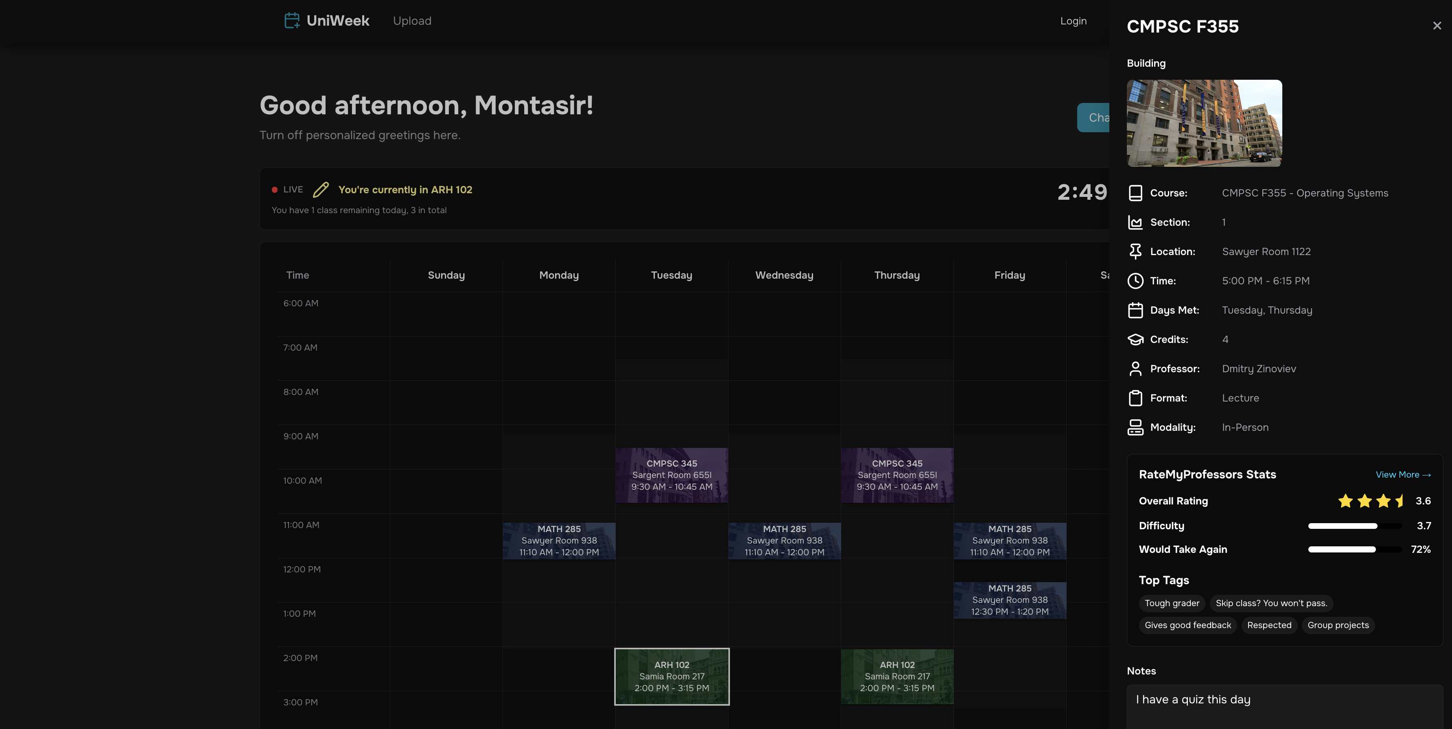Click the book icon next to Course
The width and height of the screenshot is (1452, 729).
[x=1135, y=193]
